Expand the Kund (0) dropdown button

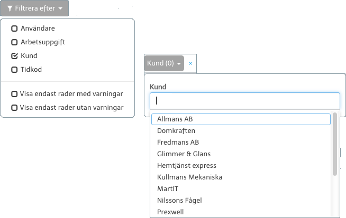(164, 63)
